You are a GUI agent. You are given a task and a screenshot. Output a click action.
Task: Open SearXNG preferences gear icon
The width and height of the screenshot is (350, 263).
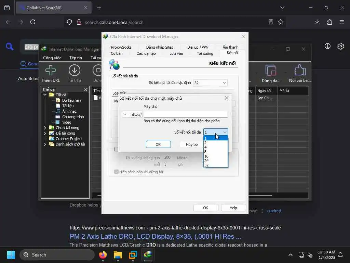(341, 46)
